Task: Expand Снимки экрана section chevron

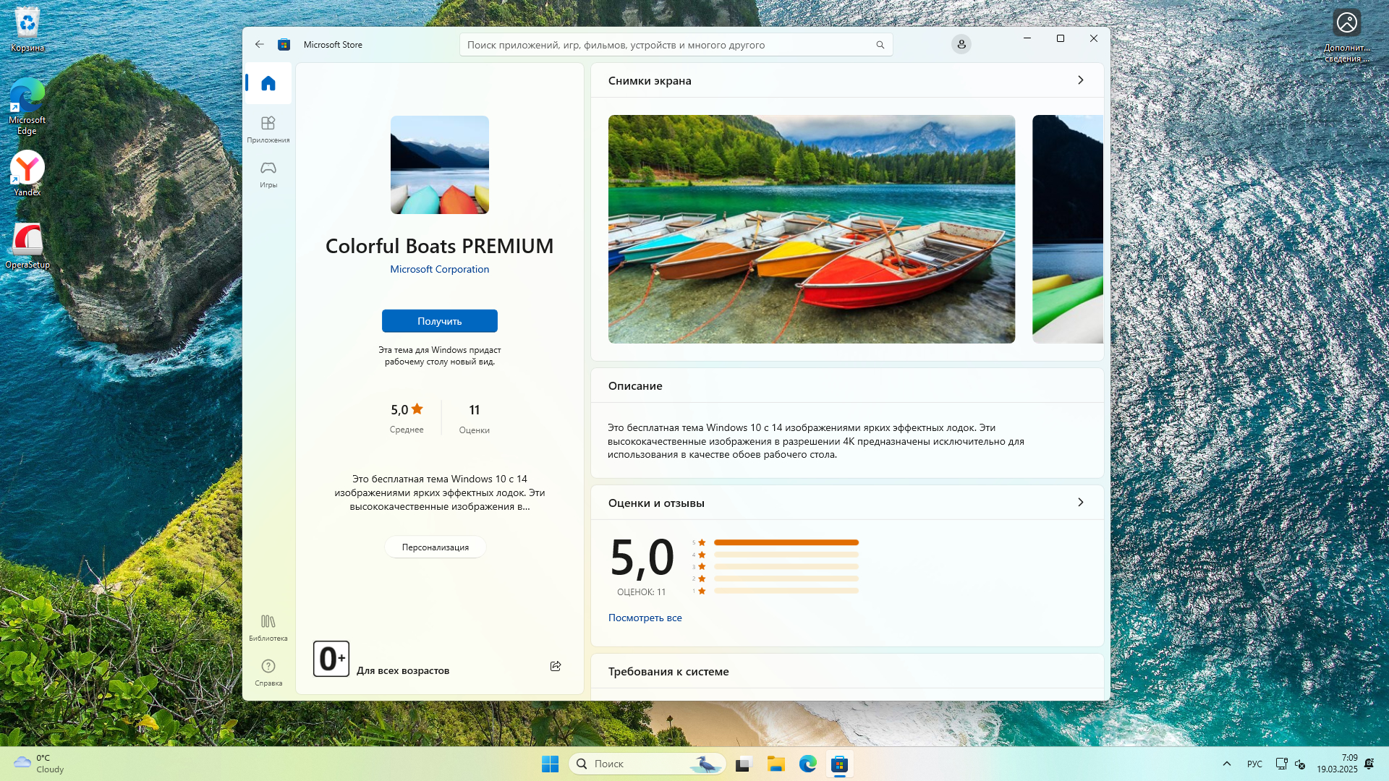Action: [1080, 80]
